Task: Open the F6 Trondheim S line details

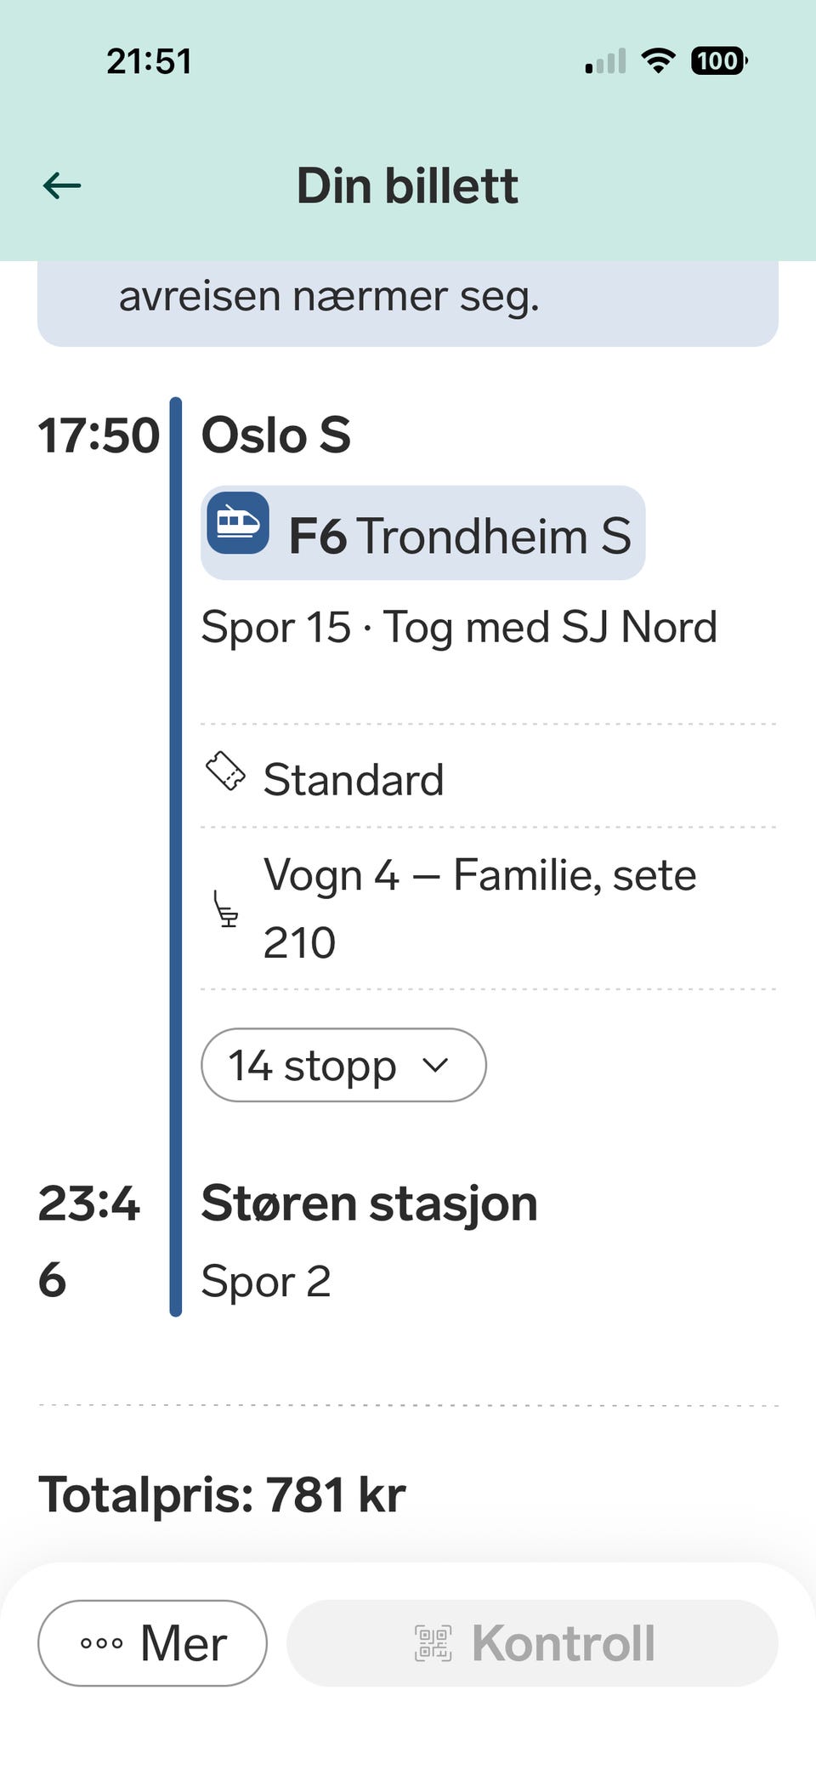Action: click(x=422, y=533)
